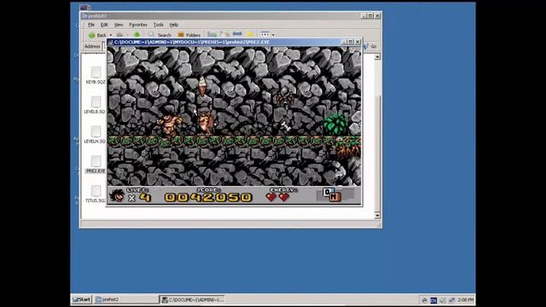The height and width of the screenshot is (307, 546).
Task: Open the Tools menu
Action: click(159, 25)
